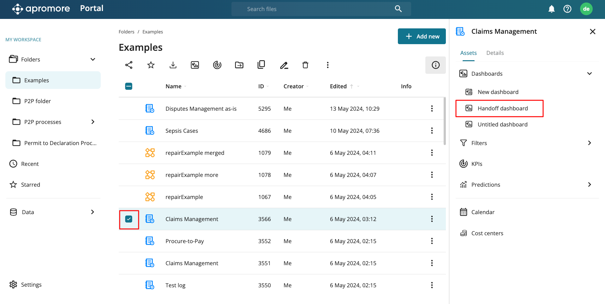
Task: Expand the P2P processes folder
Action: (x=93, y=122)
